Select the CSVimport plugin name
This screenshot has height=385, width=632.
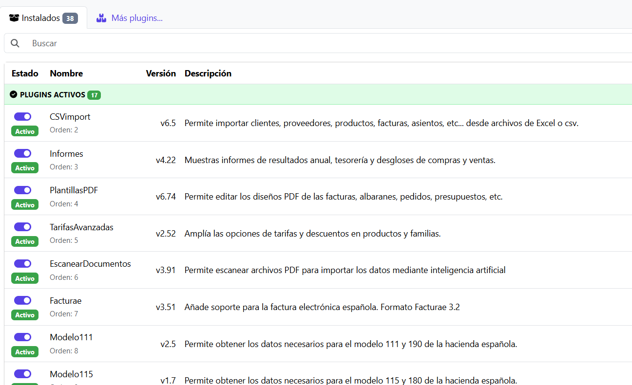click(x=70, y=117)
